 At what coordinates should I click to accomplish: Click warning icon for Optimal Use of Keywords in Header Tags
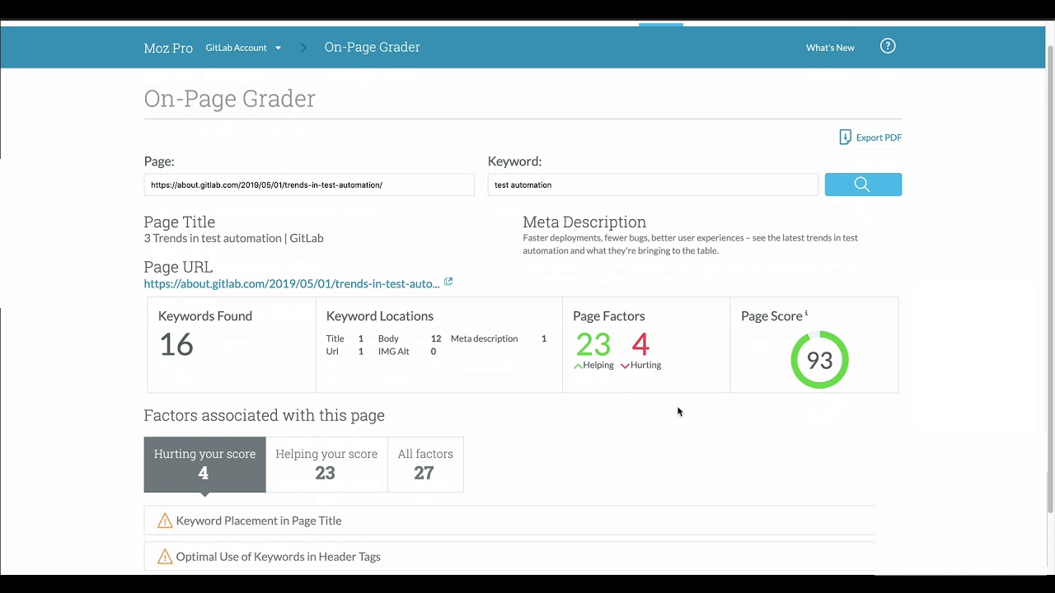(x=165, y=556)
